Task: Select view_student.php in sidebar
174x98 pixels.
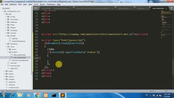Action: (x=20, y=57)
